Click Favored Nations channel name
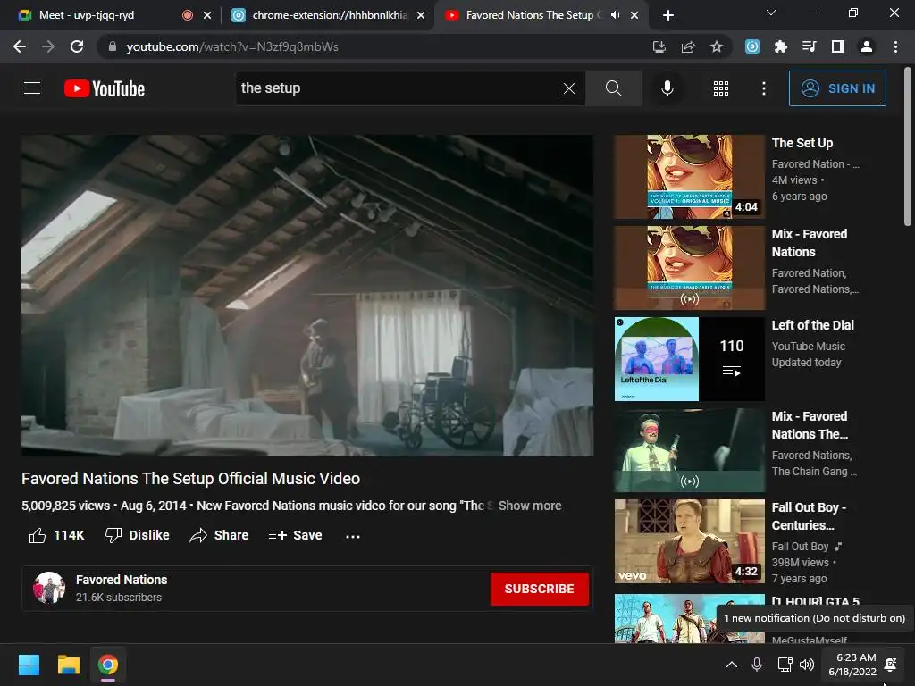915x686 pixels. coord(122,579)
